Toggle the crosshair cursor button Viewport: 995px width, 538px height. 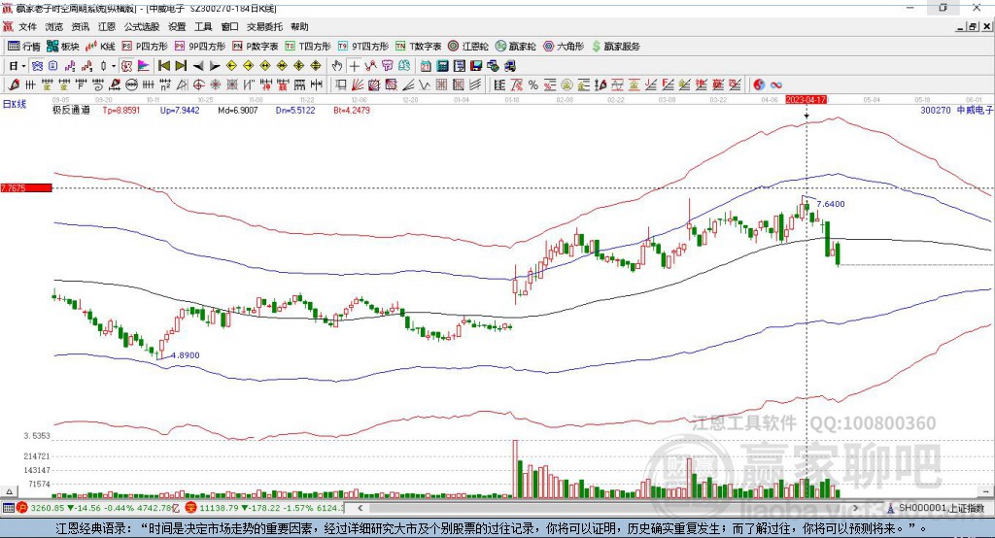click(x=354, y=66)
